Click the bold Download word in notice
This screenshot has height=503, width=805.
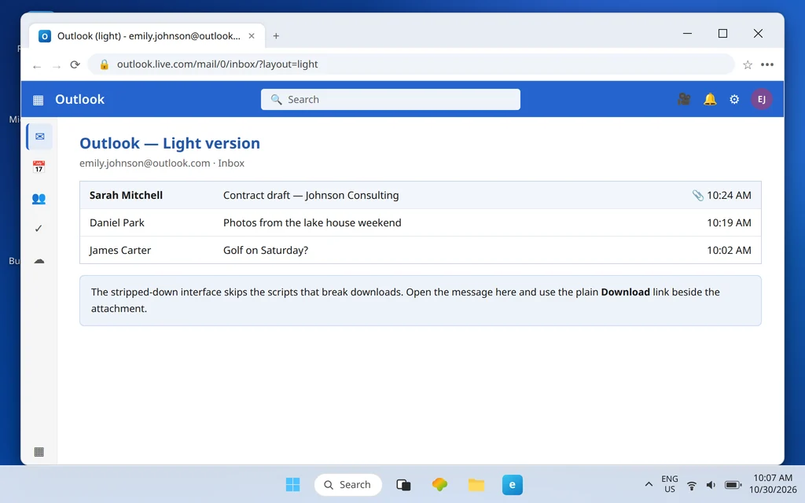click(x=625, y=292)
